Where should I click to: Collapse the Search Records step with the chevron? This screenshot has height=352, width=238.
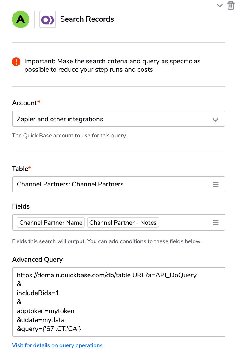(220, 5)
